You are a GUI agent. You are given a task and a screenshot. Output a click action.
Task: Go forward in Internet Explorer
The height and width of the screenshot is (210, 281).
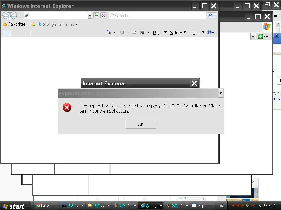point(13,16)
